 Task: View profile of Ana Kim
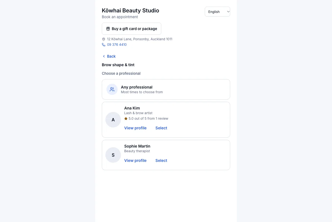point(135,128)
